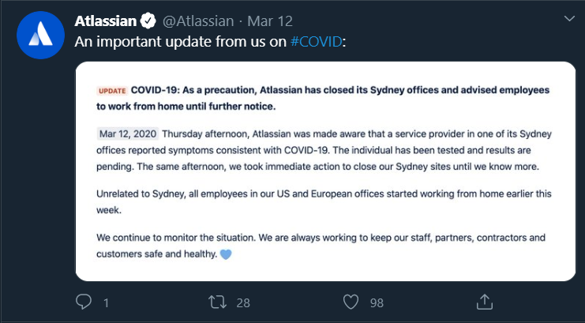The width and height of the screenshot is (585, 323).
Task: Click the like count 98
Action: coord(377,302)
